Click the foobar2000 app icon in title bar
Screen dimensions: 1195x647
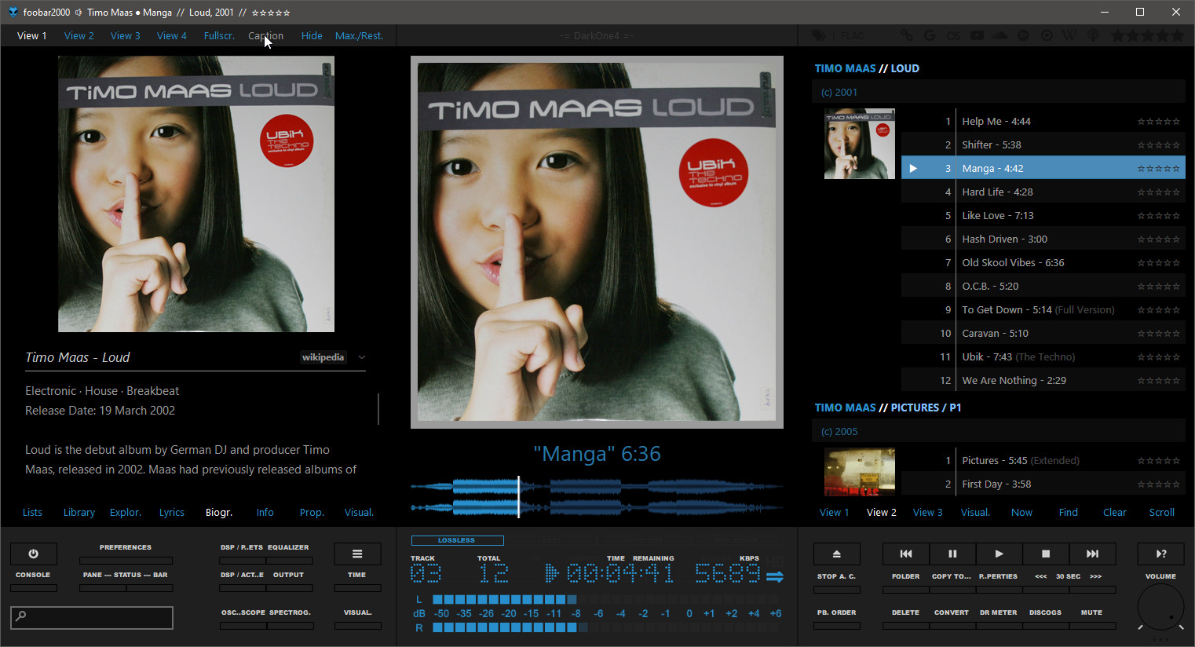point(13,12)
